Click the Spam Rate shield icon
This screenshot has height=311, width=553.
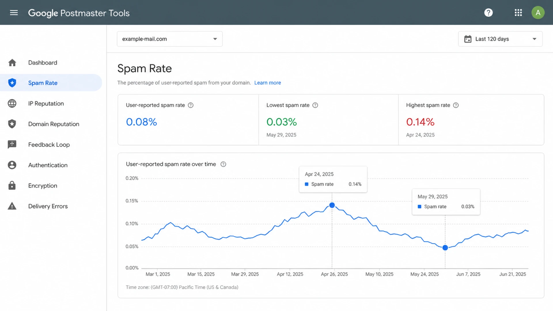12,83
